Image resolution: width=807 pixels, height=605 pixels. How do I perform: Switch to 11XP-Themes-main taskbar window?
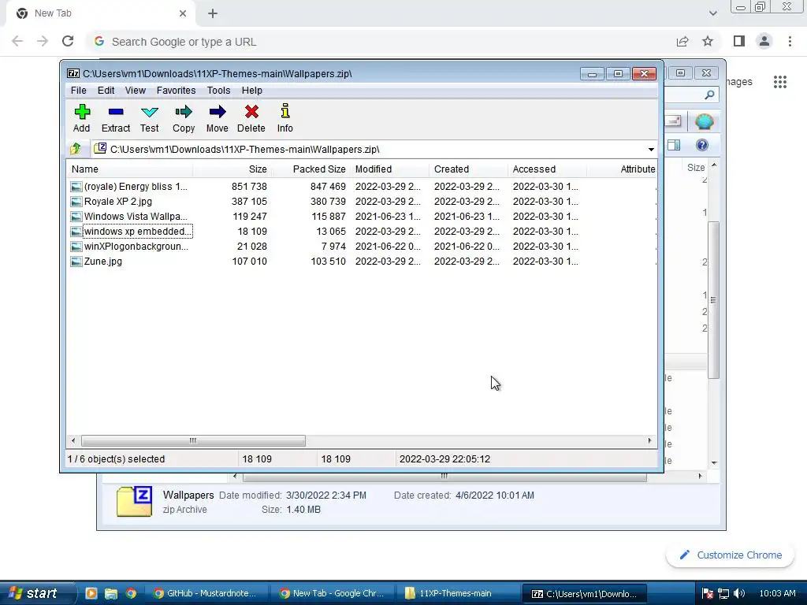point(458,593)
